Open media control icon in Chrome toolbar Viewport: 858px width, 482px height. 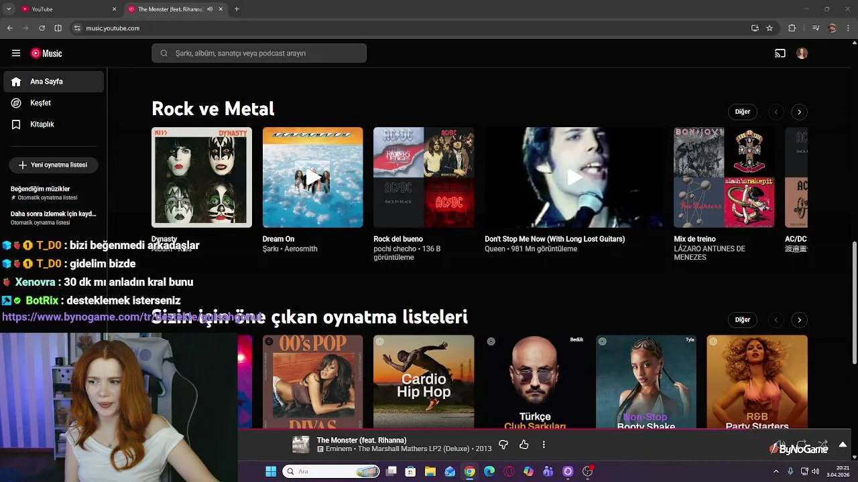click(816, 28)
